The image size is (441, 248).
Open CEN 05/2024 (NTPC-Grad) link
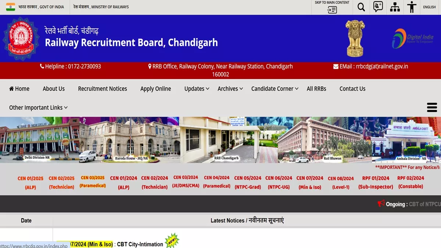click(248, 183)
